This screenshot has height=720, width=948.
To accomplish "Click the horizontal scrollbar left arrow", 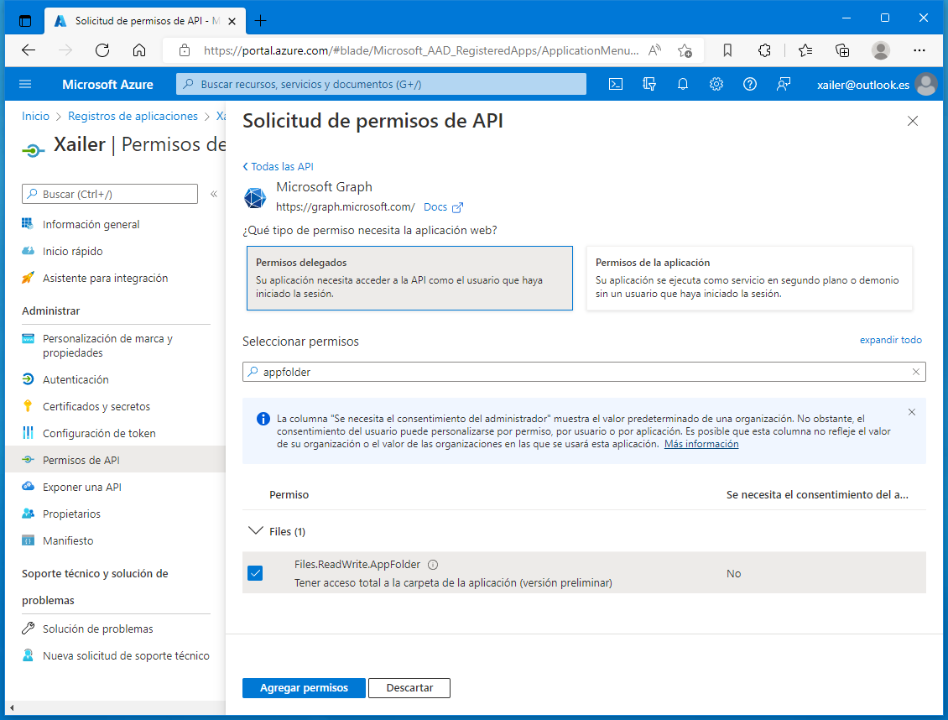I will point(12,707).
